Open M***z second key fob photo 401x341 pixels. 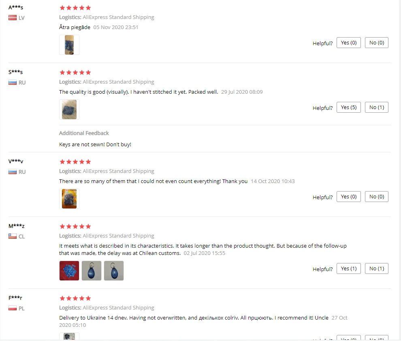92,271
